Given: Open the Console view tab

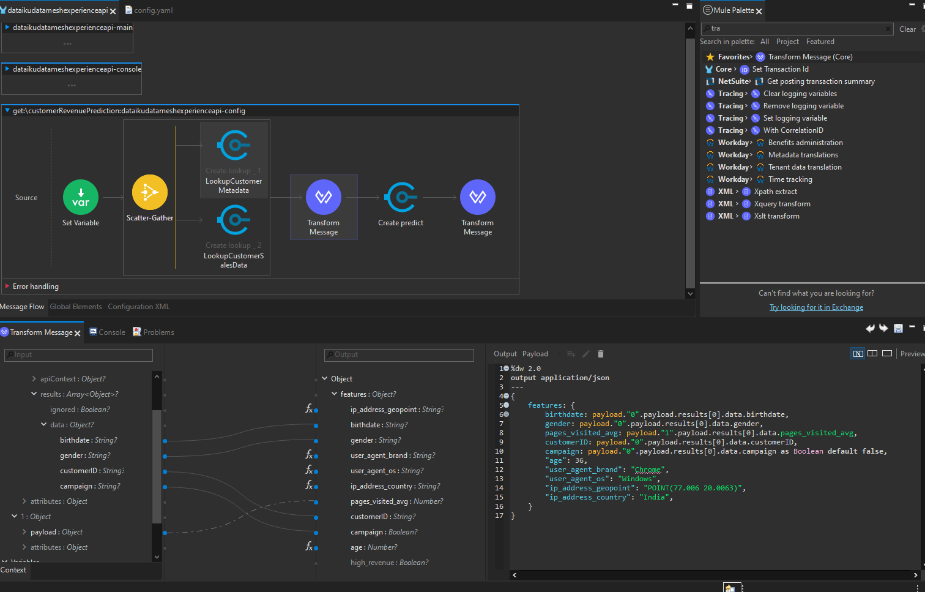Looking at the screenshot, I should [107, 332].
